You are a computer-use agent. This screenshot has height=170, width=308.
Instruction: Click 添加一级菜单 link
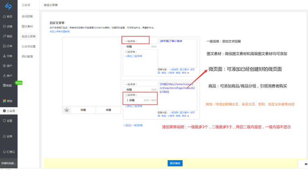coord(133,125)
